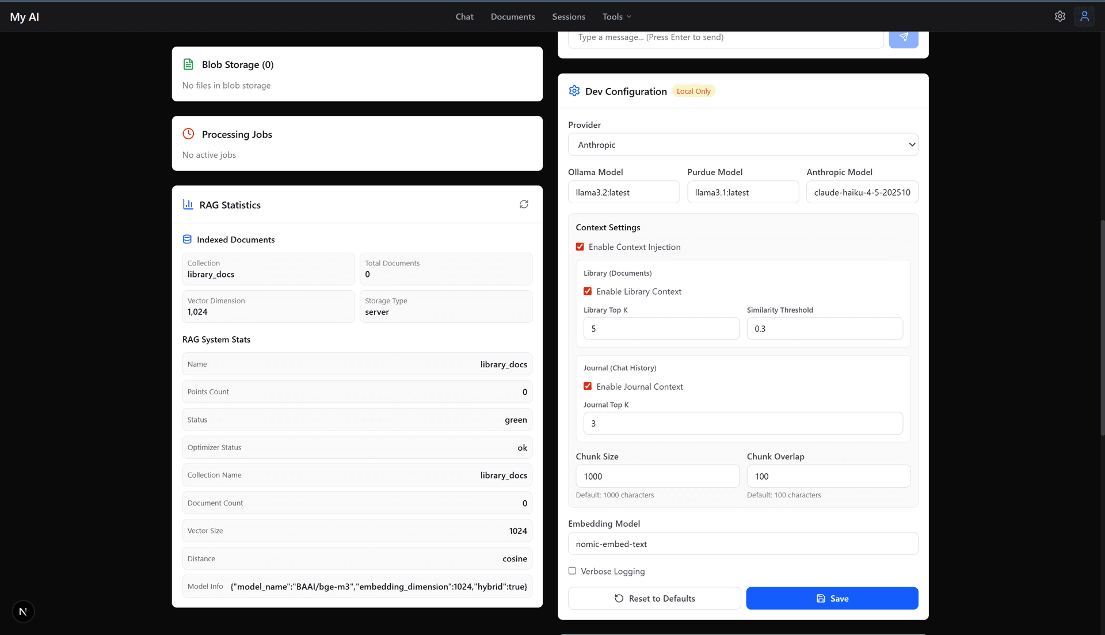Click the send message paper plane icon

904,37
